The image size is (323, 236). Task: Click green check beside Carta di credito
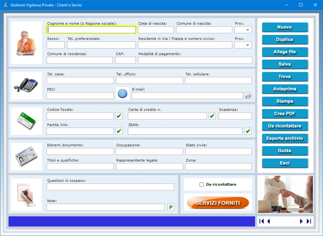pyautogui.click(x=212, y=116)
